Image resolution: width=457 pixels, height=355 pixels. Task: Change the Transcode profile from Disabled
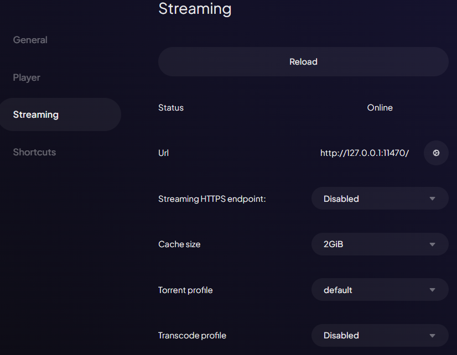point(380,335)
